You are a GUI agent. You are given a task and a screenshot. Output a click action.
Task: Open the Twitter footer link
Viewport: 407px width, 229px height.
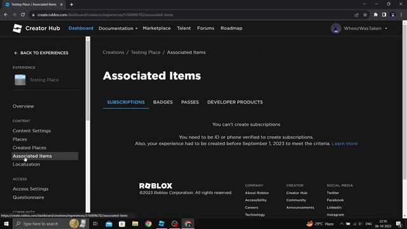333,193
